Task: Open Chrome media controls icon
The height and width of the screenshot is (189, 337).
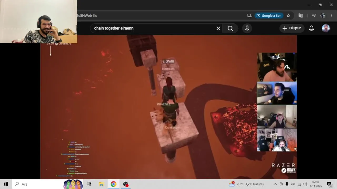Action: click(314, 15)
